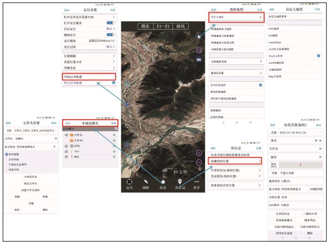The image size is (329, 244).
Task: Click the red marker icon swatch in 标签设置
Action: [x=299, y=165]
